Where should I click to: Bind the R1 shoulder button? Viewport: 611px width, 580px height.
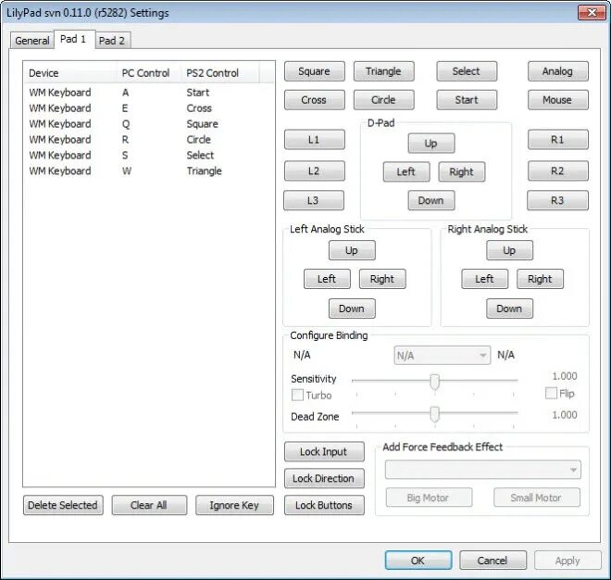pyautogui.click(x=557, y=140)
